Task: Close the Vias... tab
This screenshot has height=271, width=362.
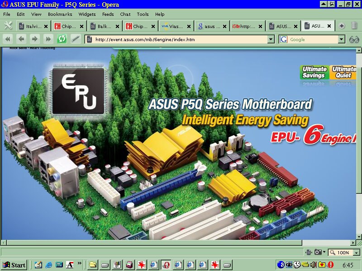Action: (x=189, y=27)
